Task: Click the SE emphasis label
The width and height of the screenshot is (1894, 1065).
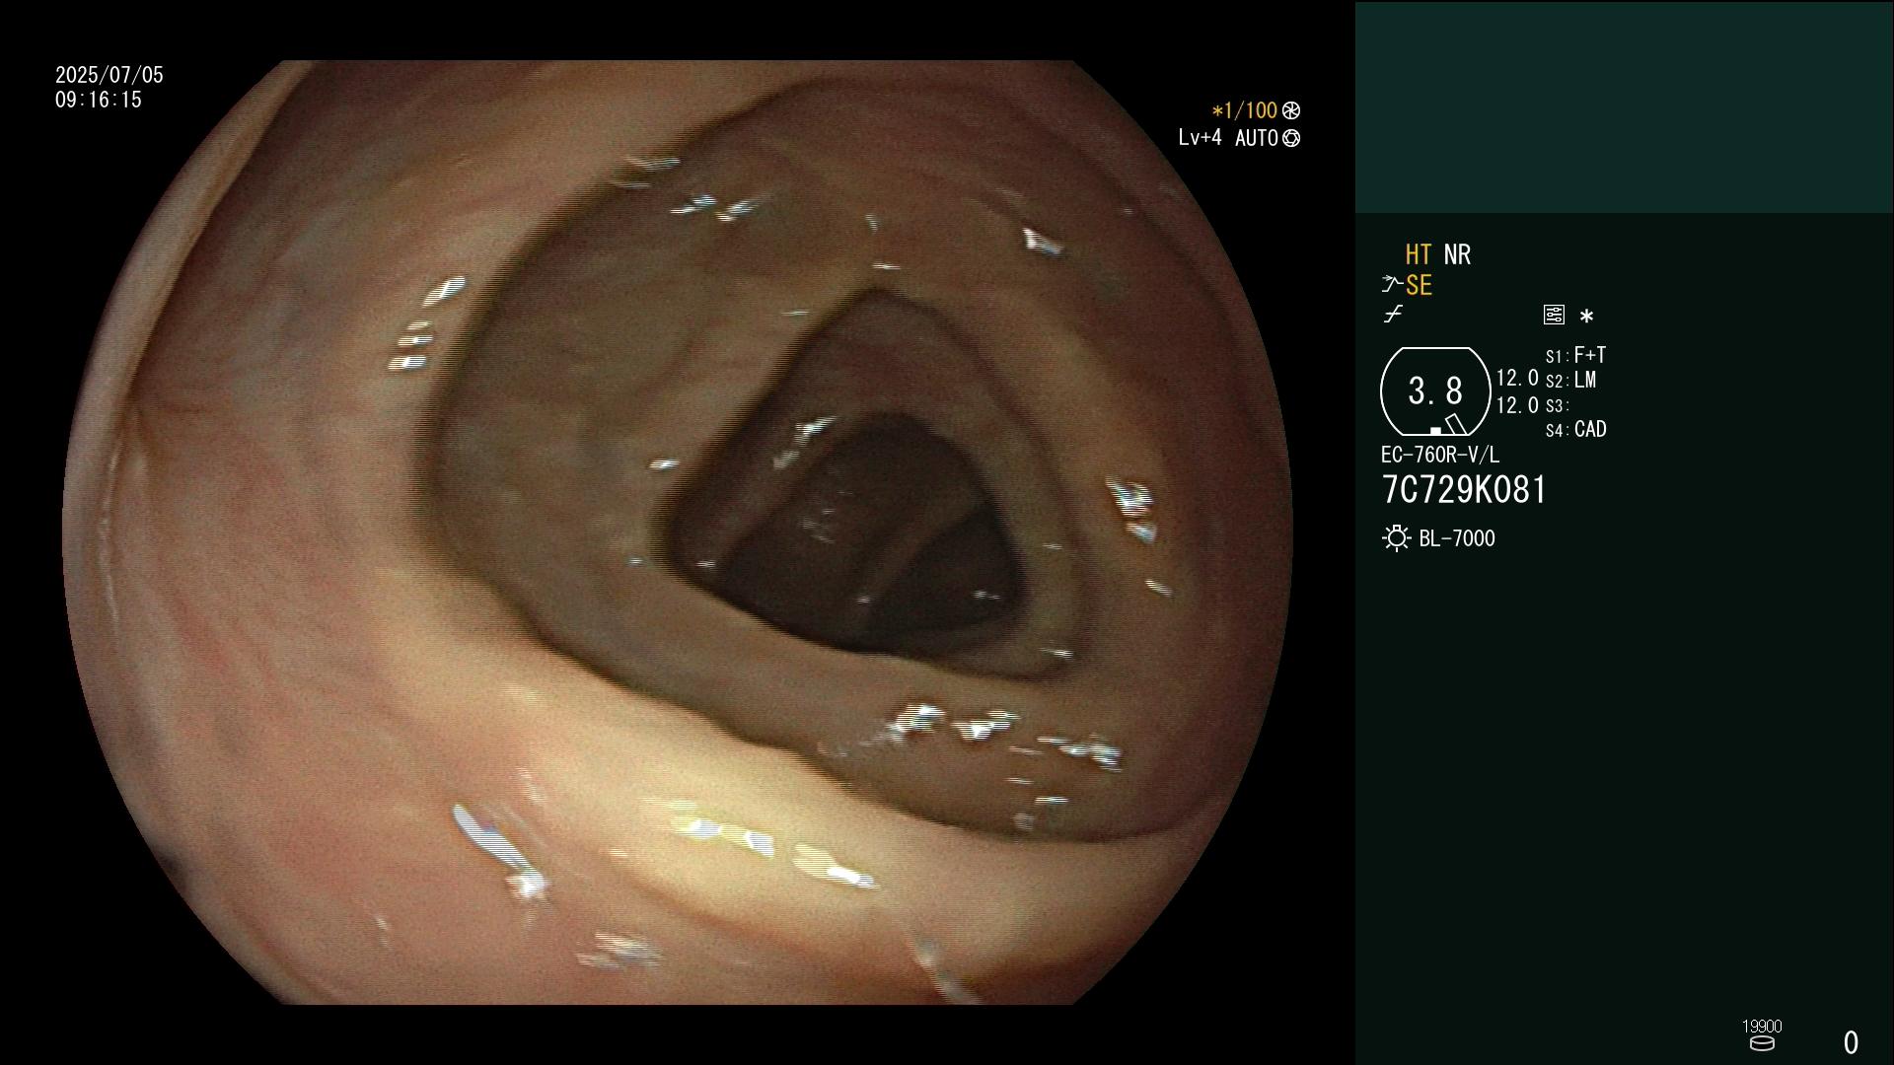Action: 1419,286
